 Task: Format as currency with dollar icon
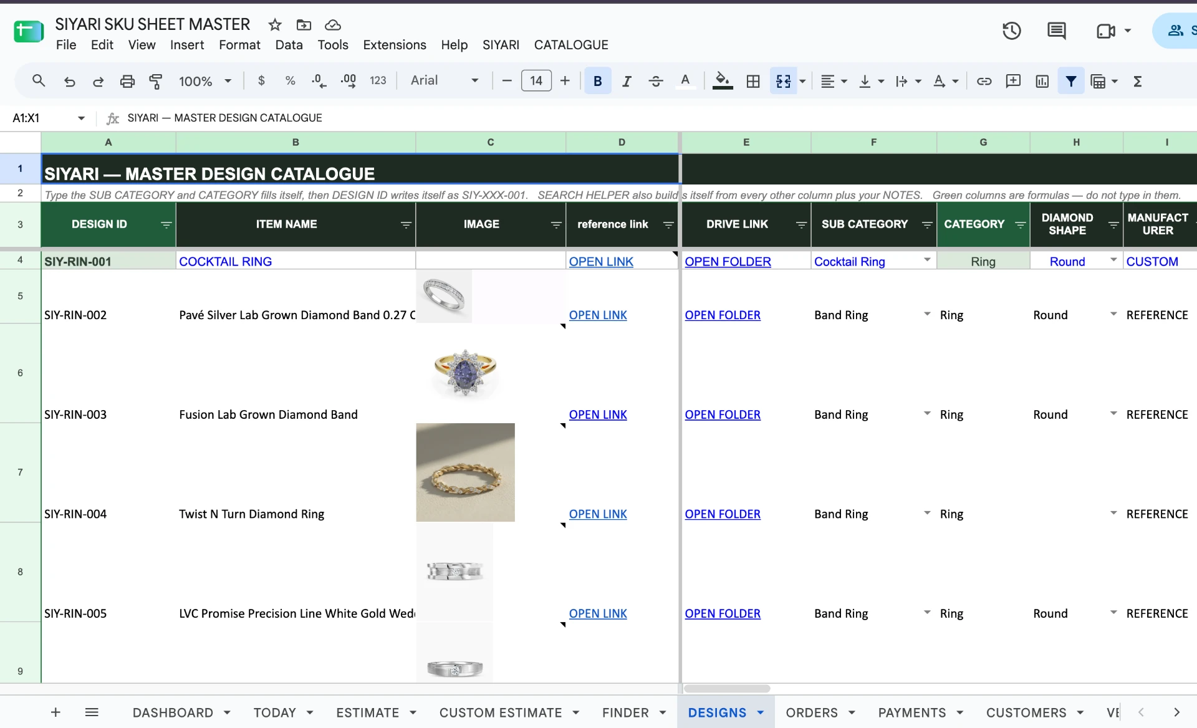point(261,80)
